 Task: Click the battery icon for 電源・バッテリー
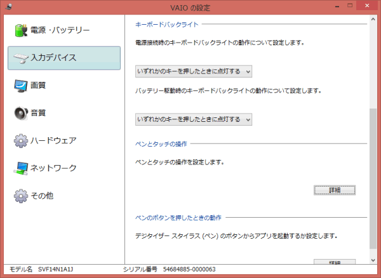pyautogui.click(x=21, y=30)
